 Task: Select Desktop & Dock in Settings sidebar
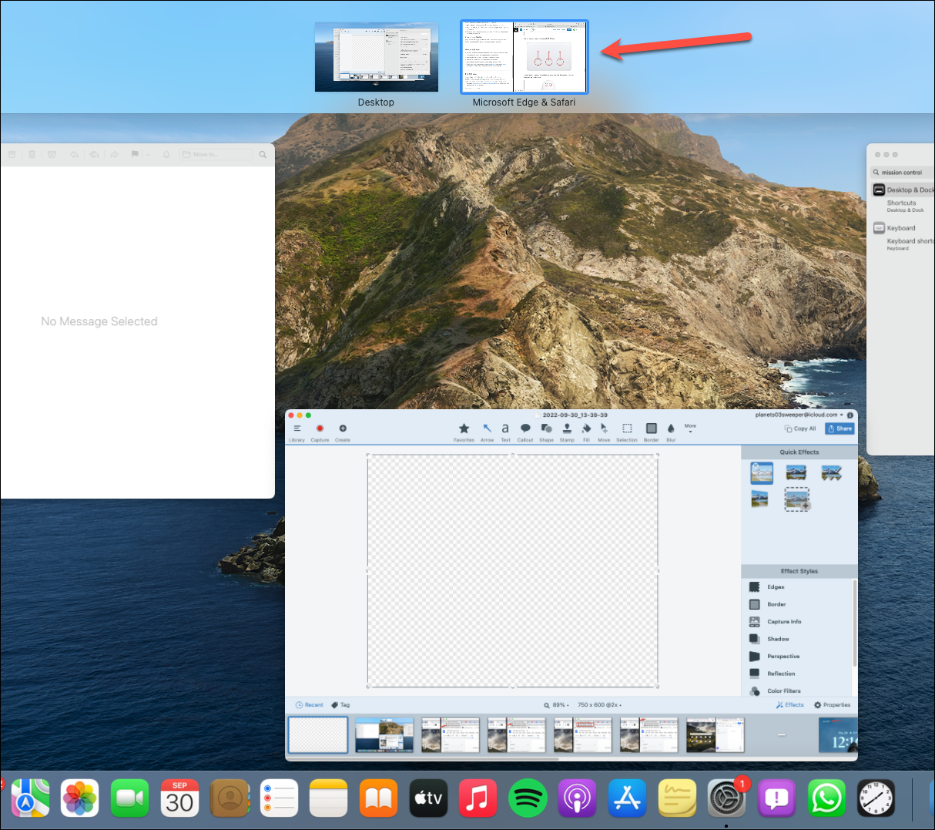point(903,190)
